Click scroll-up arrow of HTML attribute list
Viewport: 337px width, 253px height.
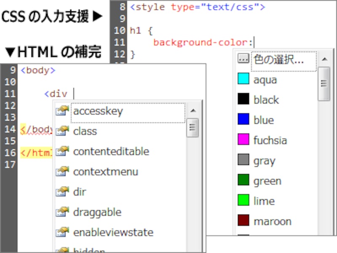(193, 110)
